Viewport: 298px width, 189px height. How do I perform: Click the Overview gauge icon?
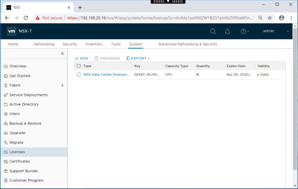[x=6, y=66]
